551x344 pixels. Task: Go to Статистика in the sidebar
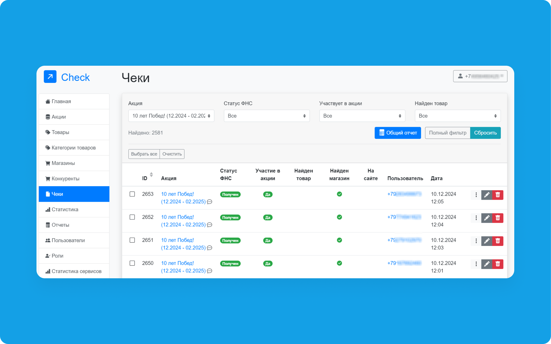(x=65, y=209)
